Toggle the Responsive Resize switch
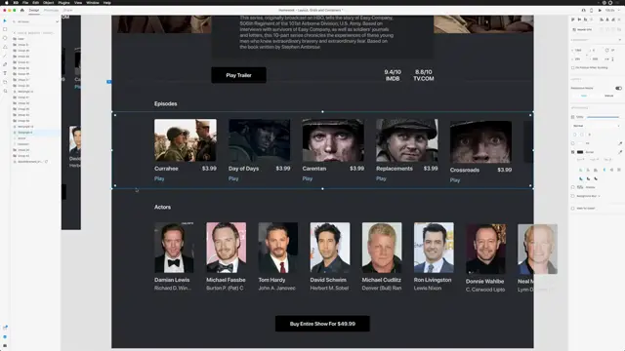Viewport: 625px width, 351px height. 618,88
